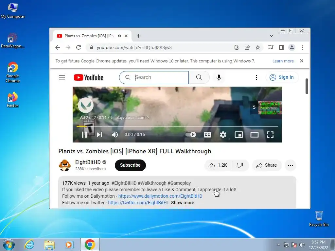
Task: Click the ad progress bar
Action: tap(177, 126)
